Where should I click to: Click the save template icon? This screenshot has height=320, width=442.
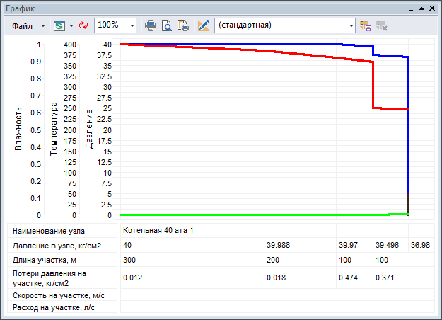click(366, 25)
